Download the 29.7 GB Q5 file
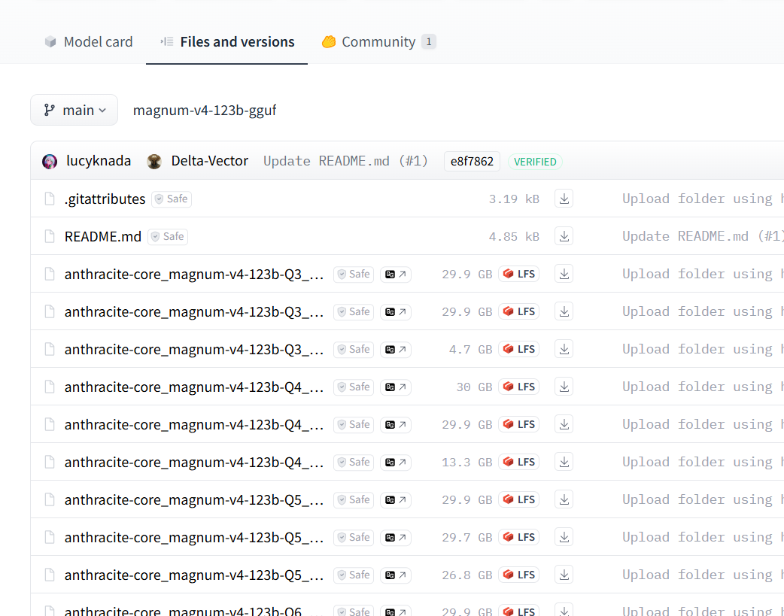Viewport: 784px width, 616px height. point(564,537)
